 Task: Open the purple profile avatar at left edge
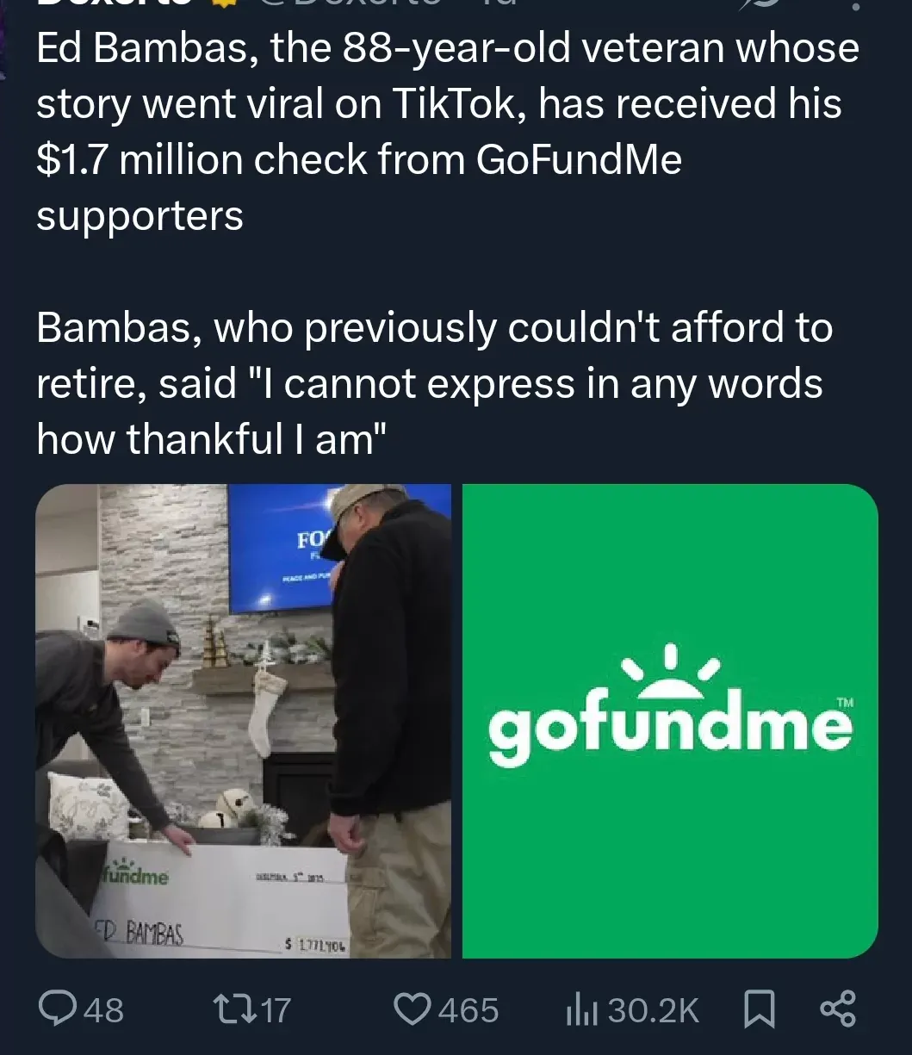coord(4,34)
